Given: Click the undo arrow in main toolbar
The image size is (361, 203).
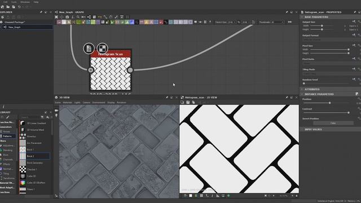Looking at the screenshot, I should point(19,7).
